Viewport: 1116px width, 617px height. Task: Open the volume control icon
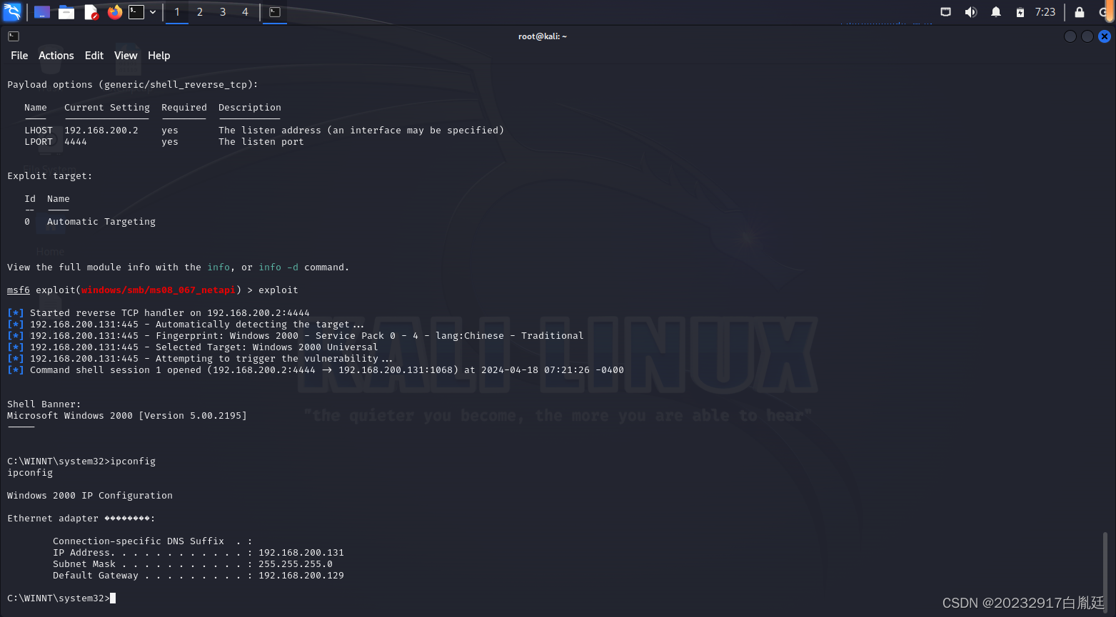click(970, 12)
